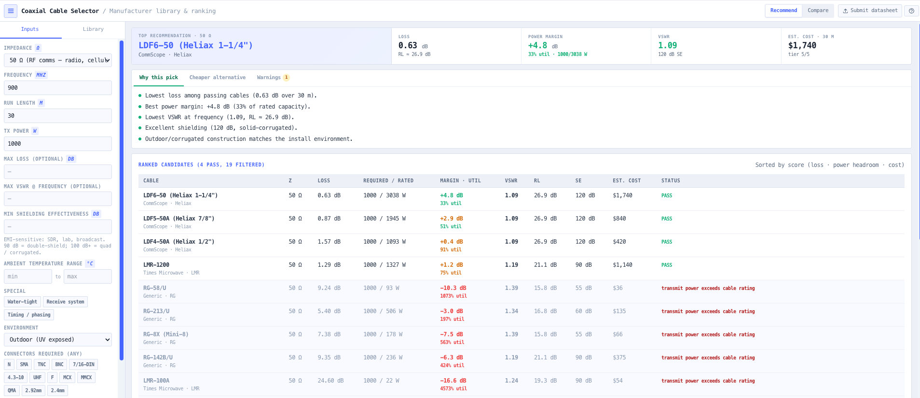The height and width of the screenshot is (398, 920).
Task: Click the left panel vertical scrollbar
Action: click(122, 200)
